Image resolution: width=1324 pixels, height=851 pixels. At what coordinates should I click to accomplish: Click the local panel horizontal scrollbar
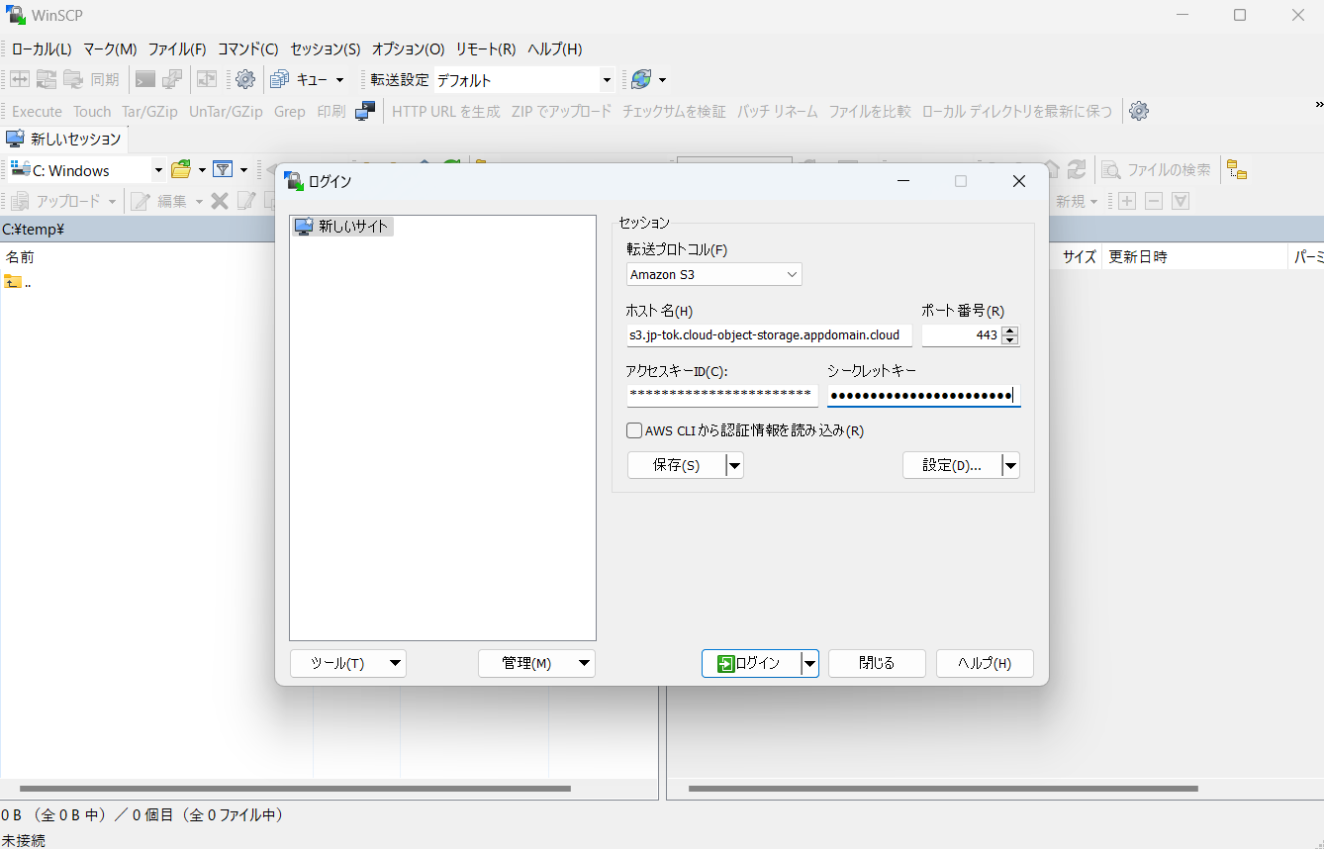pyautogui.click(x=294, y=789)
